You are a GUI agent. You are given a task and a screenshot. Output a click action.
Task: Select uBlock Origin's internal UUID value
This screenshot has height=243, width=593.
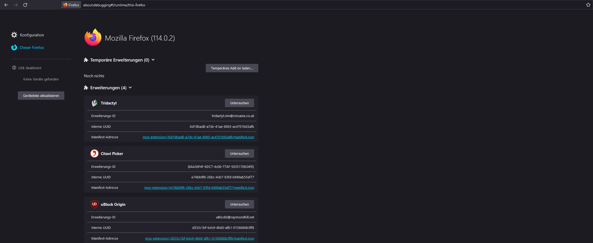tap(223, 228)
